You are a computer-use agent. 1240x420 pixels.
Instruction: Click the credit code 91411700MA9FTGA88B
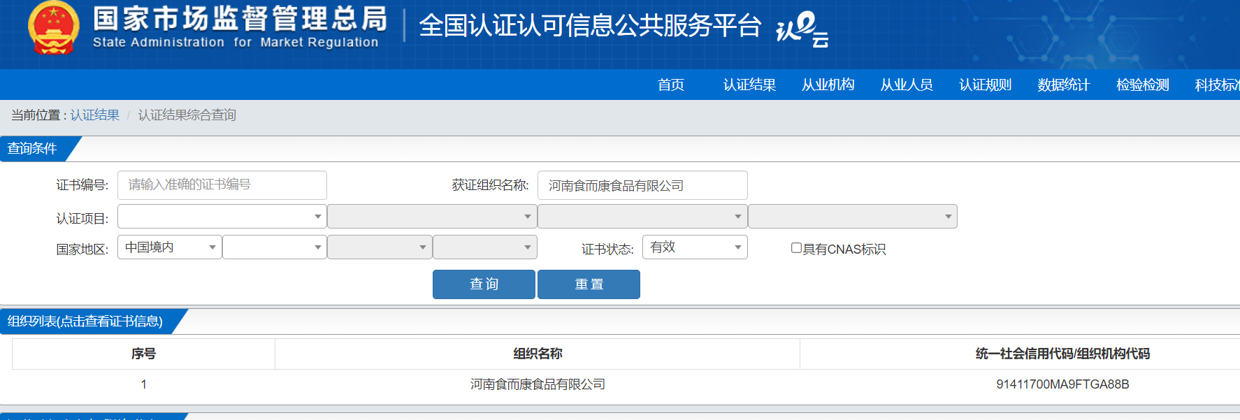pos(1062,384)
